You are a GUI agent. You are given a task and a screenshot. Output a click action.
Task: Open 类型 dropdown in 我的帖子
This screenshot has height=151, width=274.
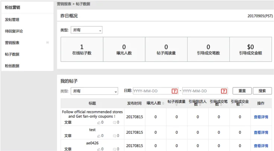pyautogui.click(x=94, y=91)
